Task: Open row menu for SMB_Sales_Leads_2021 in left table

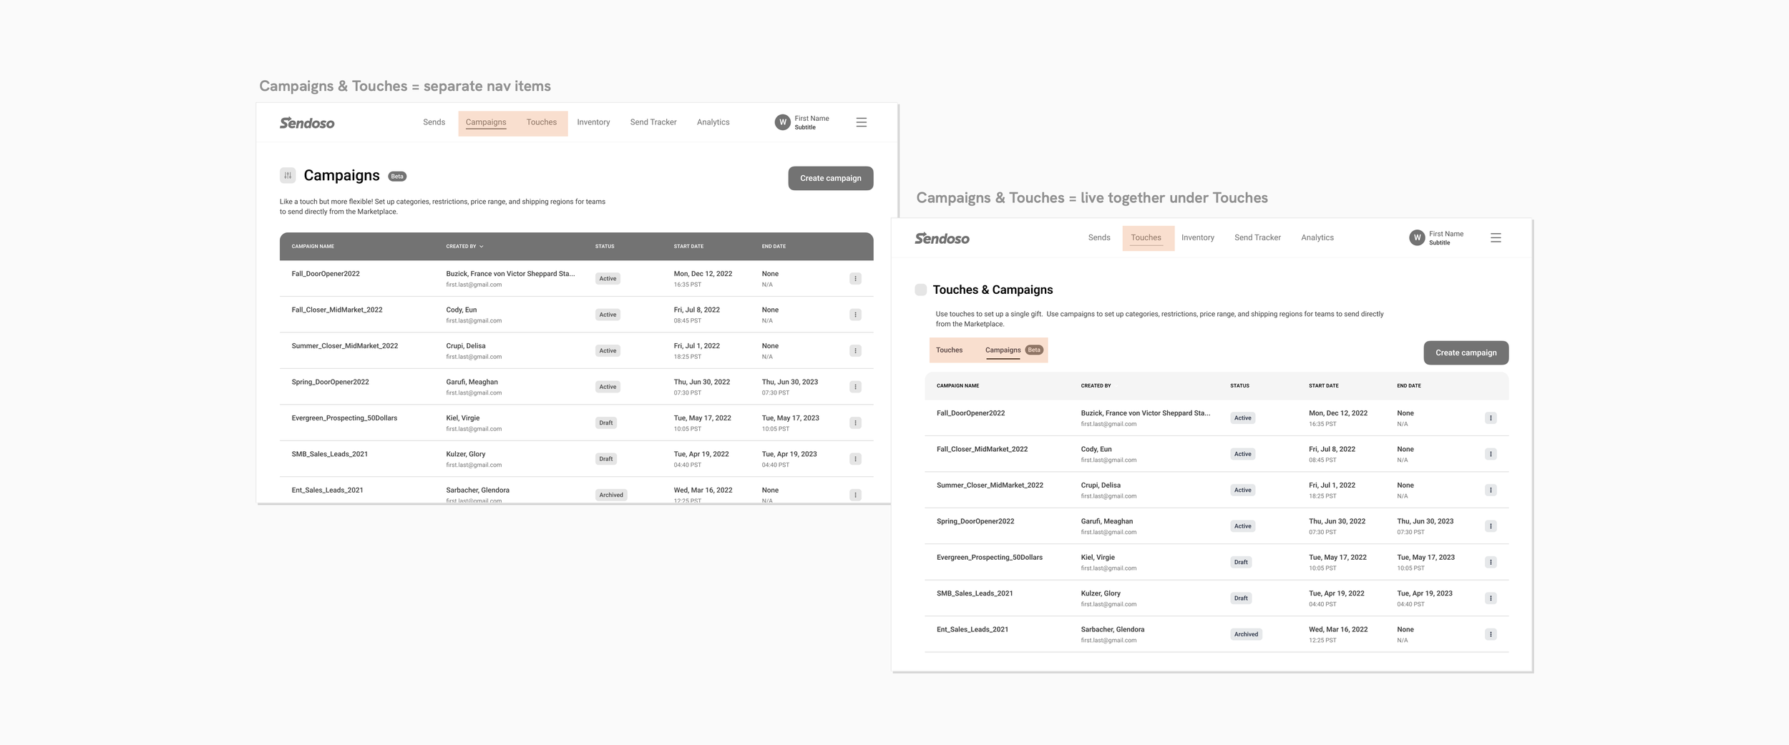Action: (x=855, y=459)
